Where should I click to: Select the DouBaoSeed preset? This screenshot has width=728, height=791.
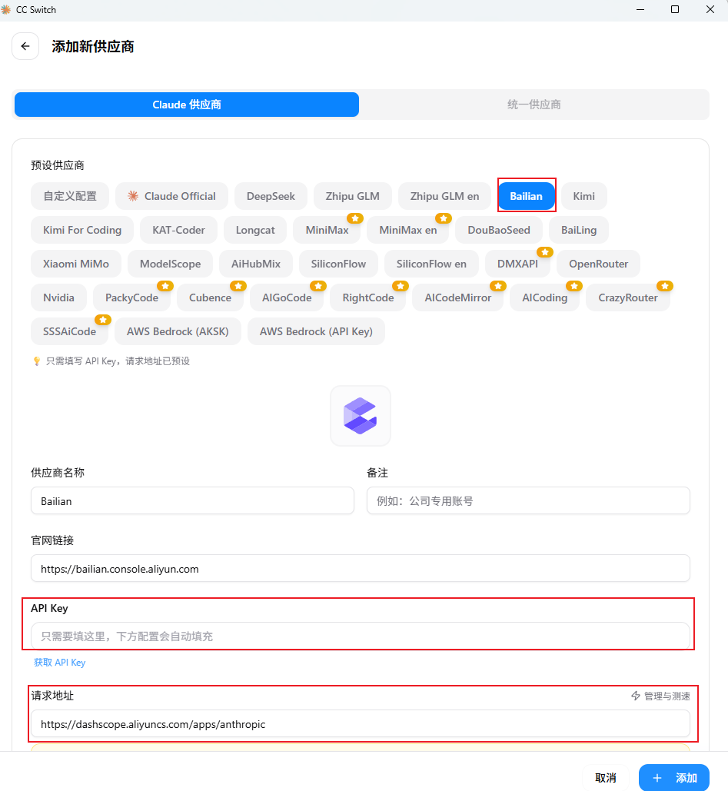[498, 230]
